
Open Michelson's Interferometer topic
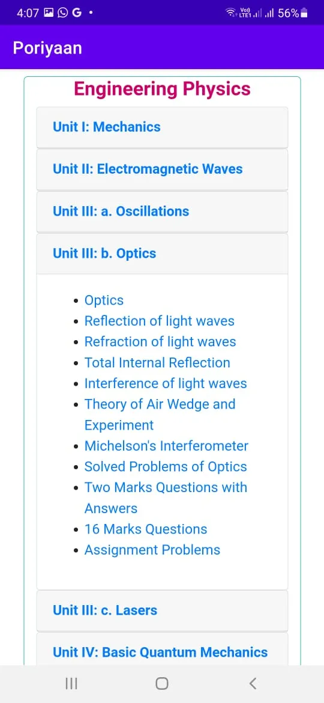166,446
